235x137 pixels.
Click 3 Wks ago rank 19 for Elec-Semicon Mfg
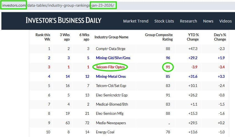coord(68,113)
